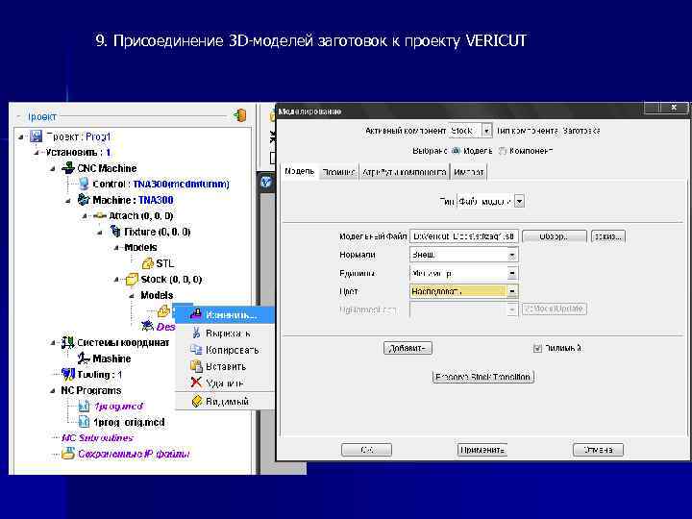Click the dock icon in the project panel header
Image resolution: width=692 pixels, height=519 pixels.
[239, 115]
